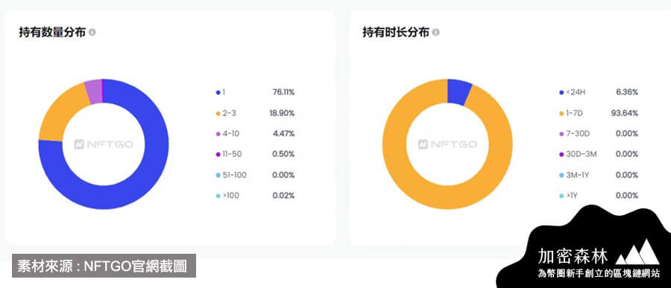Select the blue dot for legend item 1

click(218, 93)
